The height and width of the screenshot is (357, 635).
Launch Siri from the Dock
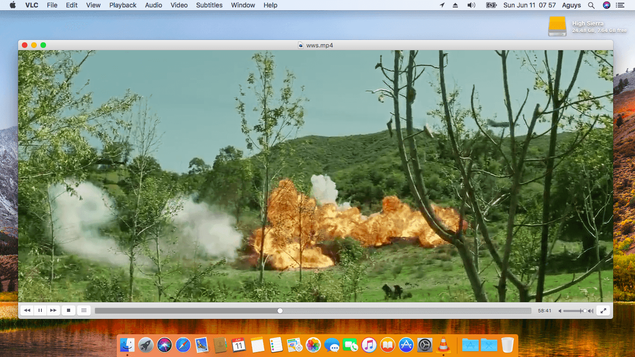165,345
